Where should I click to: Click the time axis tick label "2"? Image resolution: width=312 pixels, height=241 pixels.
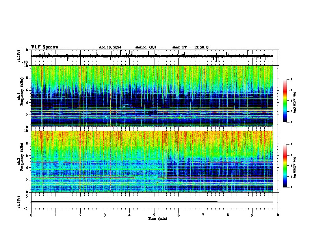pyautogui.click(x=80, y=215)
